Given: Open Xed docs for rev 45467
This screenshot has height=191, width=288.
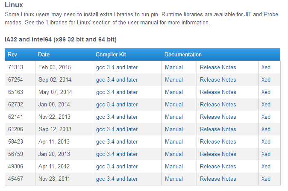Looking at the screenshot, I should [x=266, y=179].
